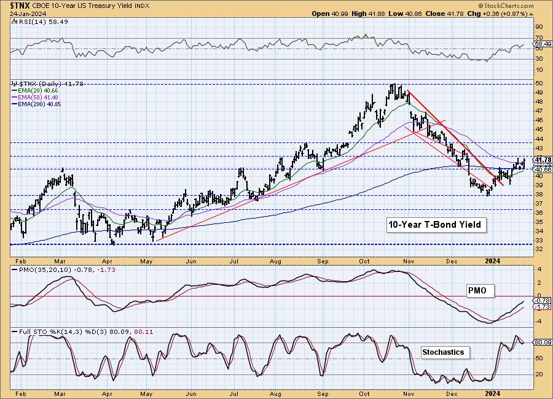Click the -4 label on the PMO axis
Image resolution: width=553 pixels, height=399 pixels.
[538, 322]
